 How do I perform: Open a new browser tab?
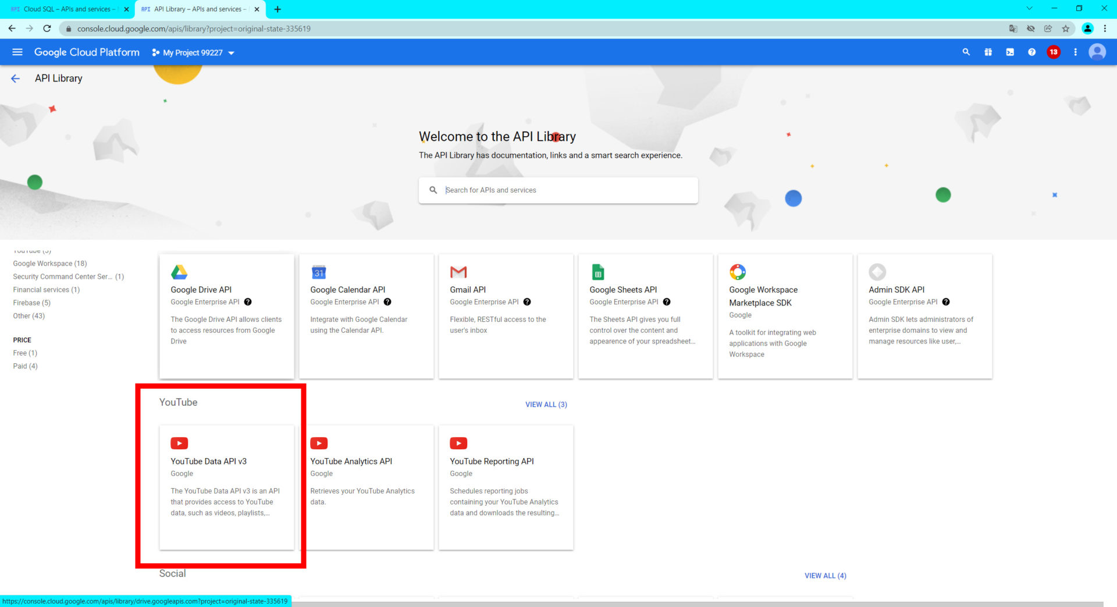point(278,9)
